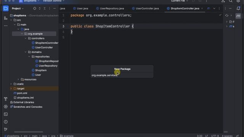Open the Services run tool window
The width and height of the screenshot is (244, 137).
(x=6, y=107)
